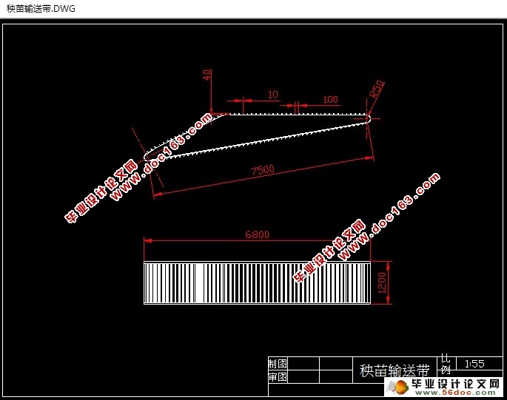Select the 制图 title block cell
The width and height of the screenshot is (507, 400).
[278, 364]
